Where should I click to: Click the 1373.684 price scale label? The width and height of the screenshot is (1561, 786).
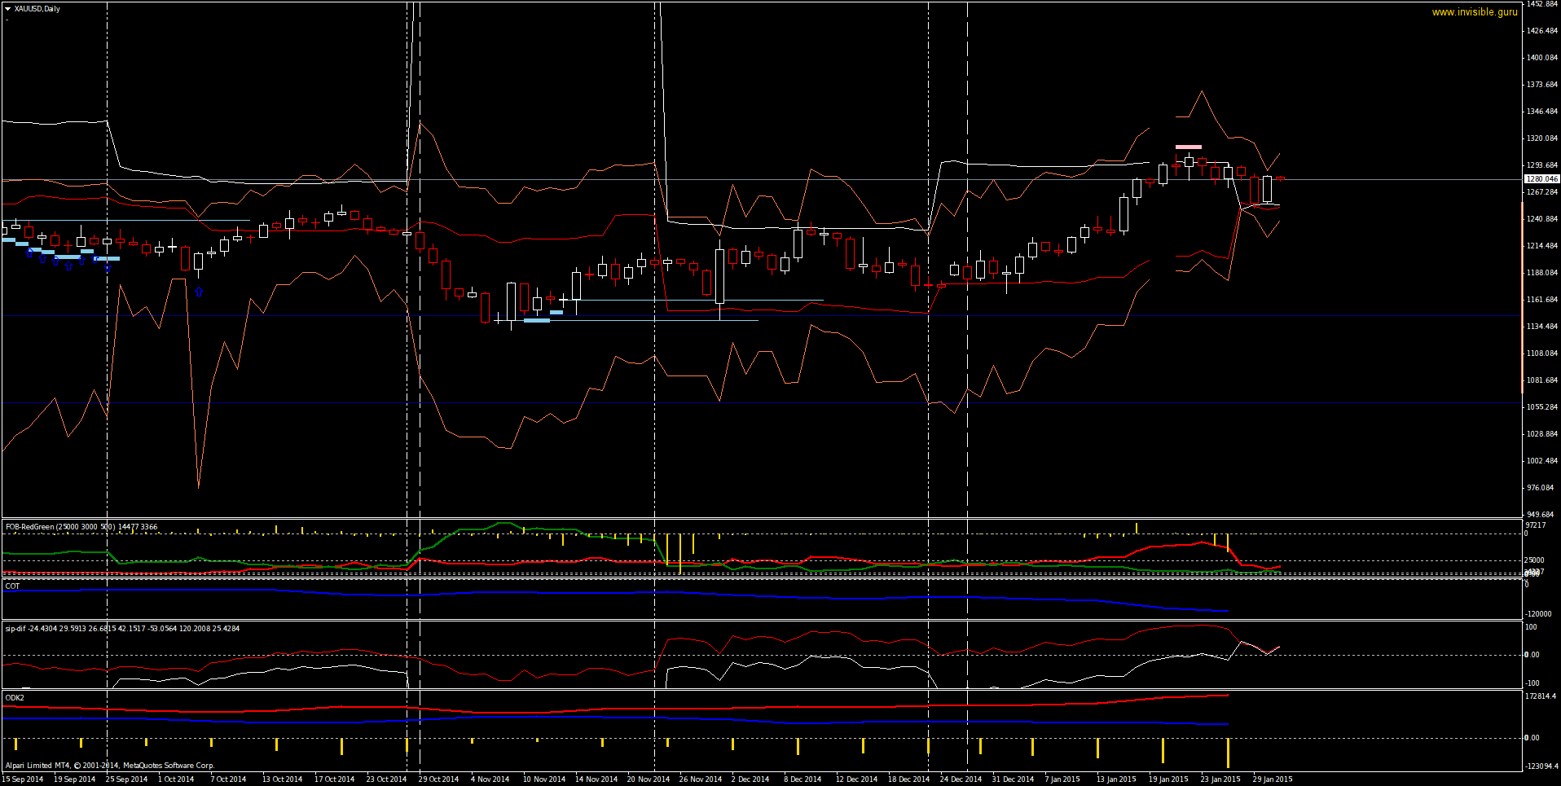click(1542, 85)
